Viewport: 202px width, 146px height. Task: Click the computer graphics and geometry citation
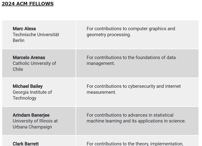[x=131, y=32]
